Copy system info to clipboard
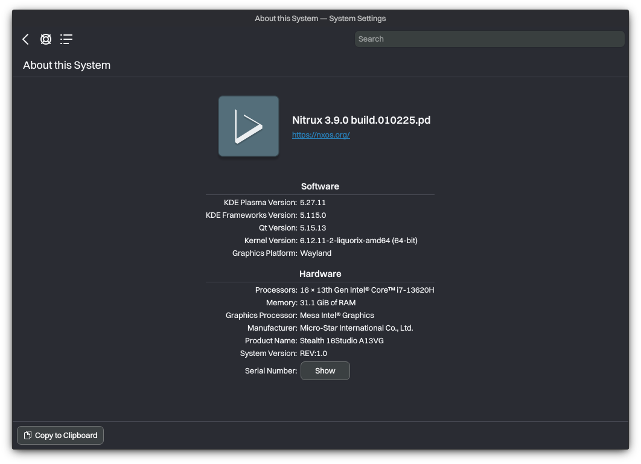Viewport: 641px width, 464px height. point(60,436)
